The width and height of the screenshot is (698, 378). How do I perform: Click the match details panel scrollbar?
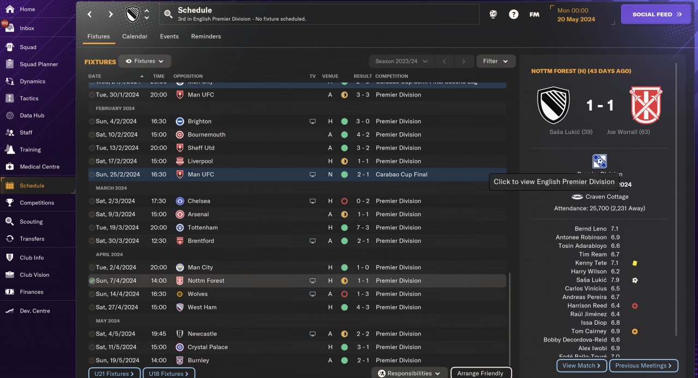[x=676, y=199]
